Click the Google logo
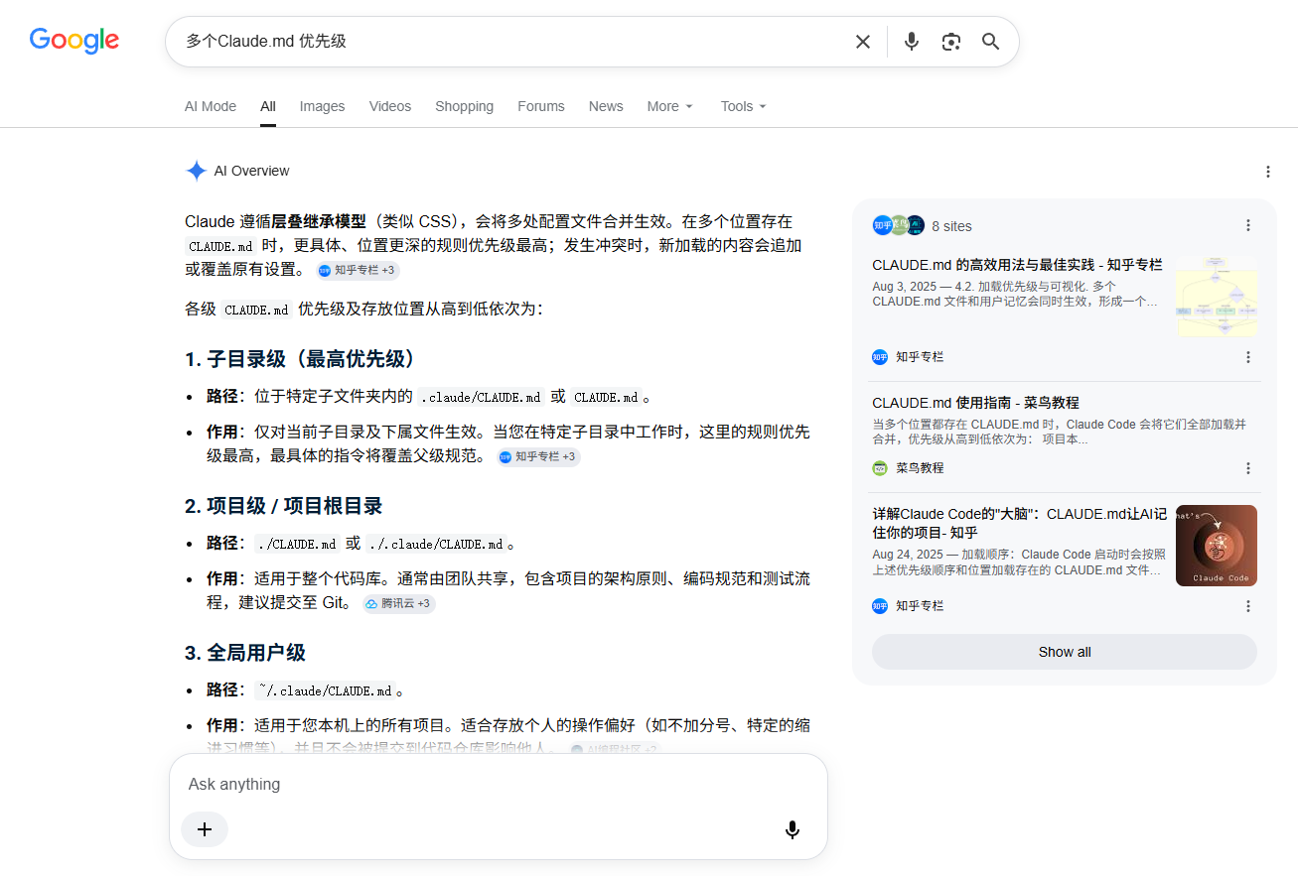1298x876 pixels. pyautogui.click(x=74, y=41)
